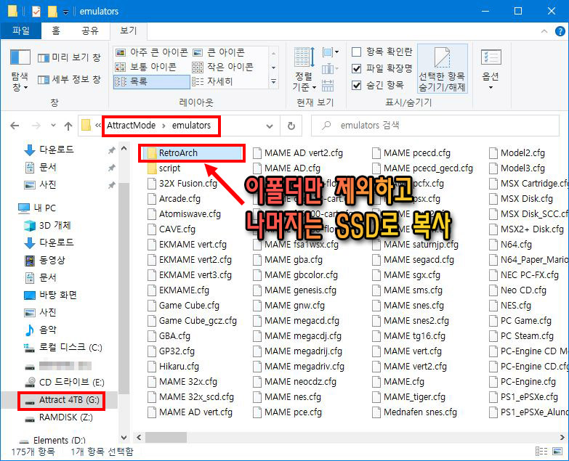The image size is (569, 461).
Task: Click the horizontal scrollbar right arrow
Action: 562,438
